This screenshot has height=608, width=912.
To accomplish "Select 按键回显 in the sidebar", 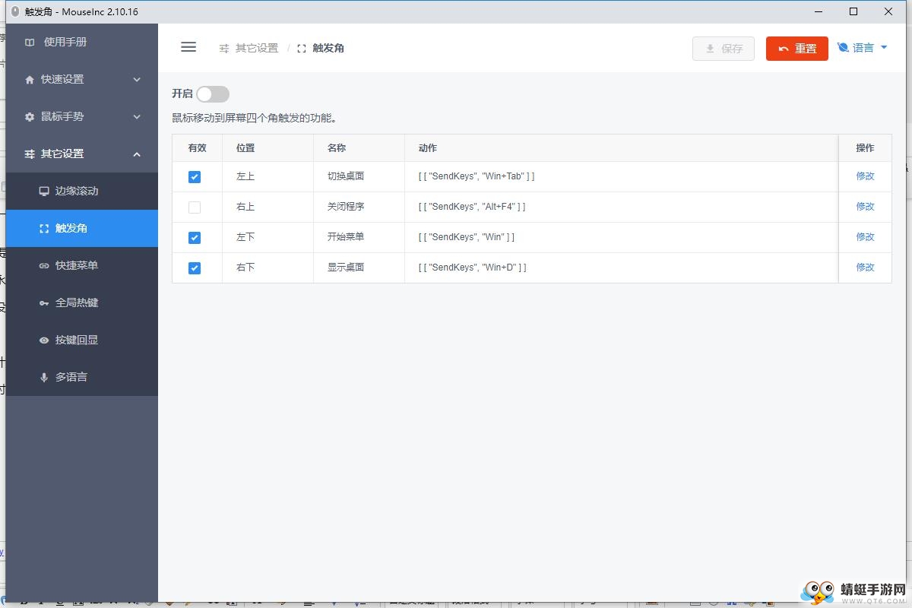I will click(82, 340).
